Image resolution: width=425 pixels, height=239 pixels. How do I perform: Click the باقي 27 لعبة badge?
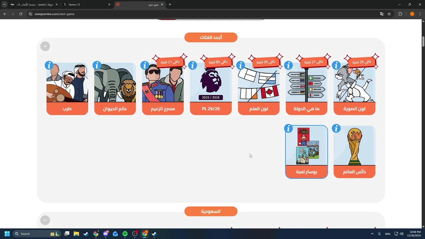coord(314,62)
